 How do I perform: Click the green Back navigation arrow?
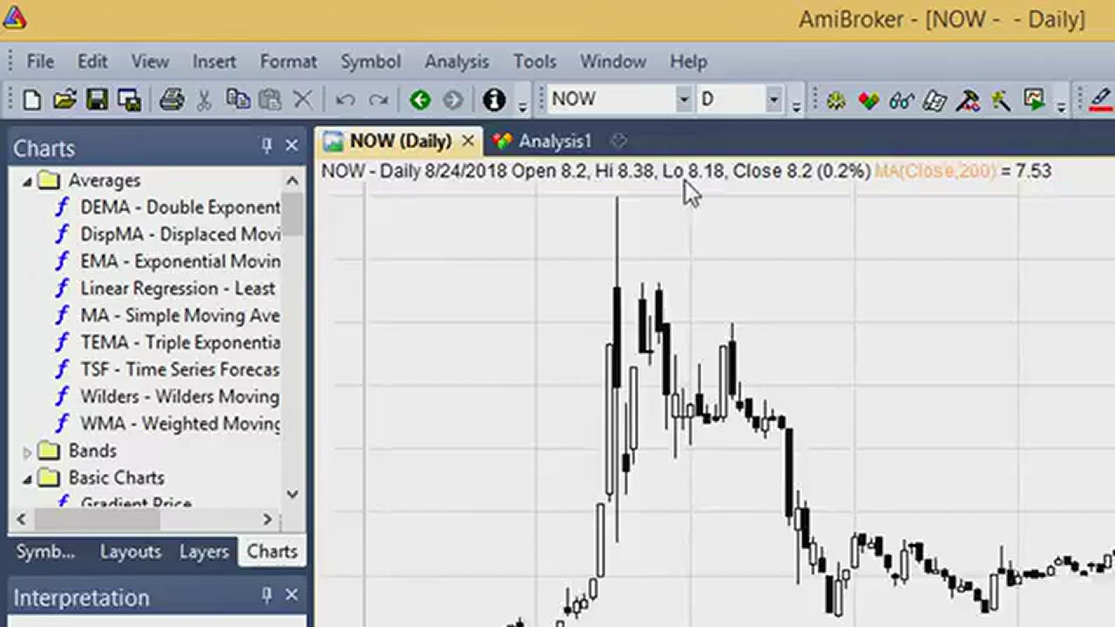[x=420, y=100]
